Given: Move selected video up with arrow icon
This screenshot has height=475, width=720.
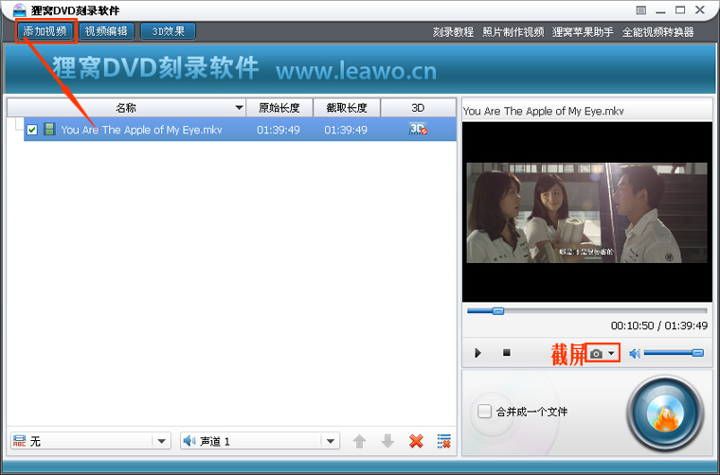Looking at the screenshot, I should [x=360, y=441].
